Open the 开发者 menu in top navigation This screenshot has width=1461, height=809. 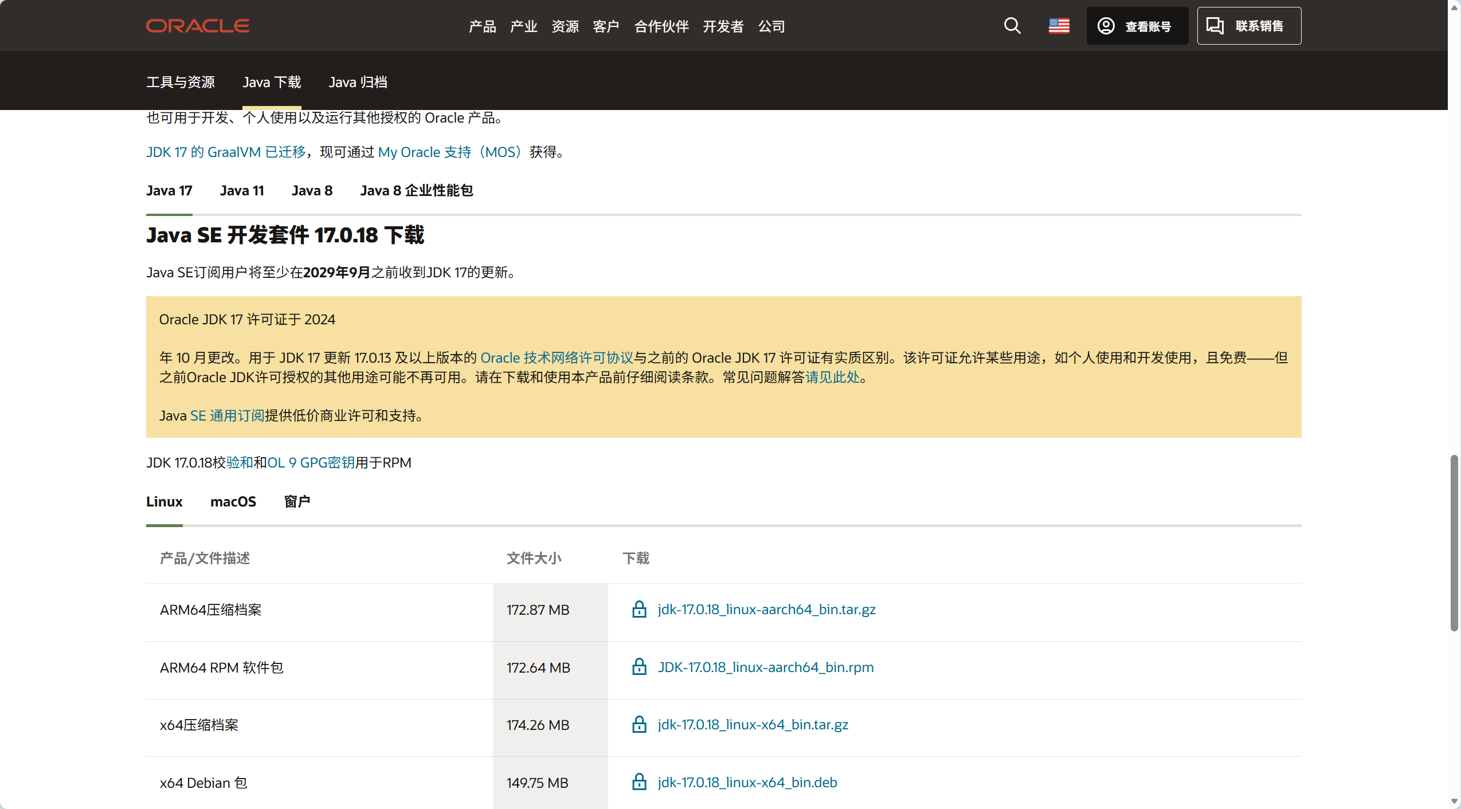[723, 26]
